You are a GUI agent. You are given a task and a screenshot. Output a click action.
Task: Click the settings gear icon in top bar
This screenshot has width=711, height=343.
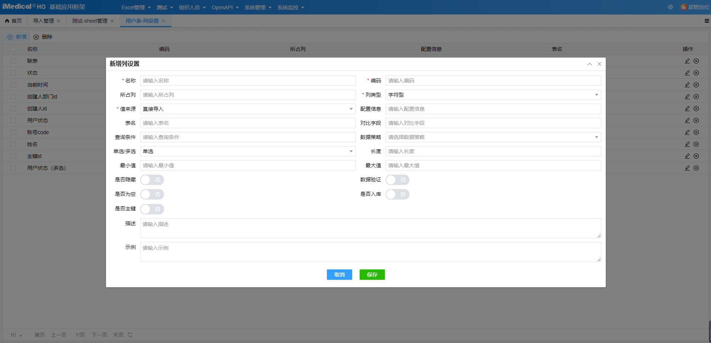[670, 7]
